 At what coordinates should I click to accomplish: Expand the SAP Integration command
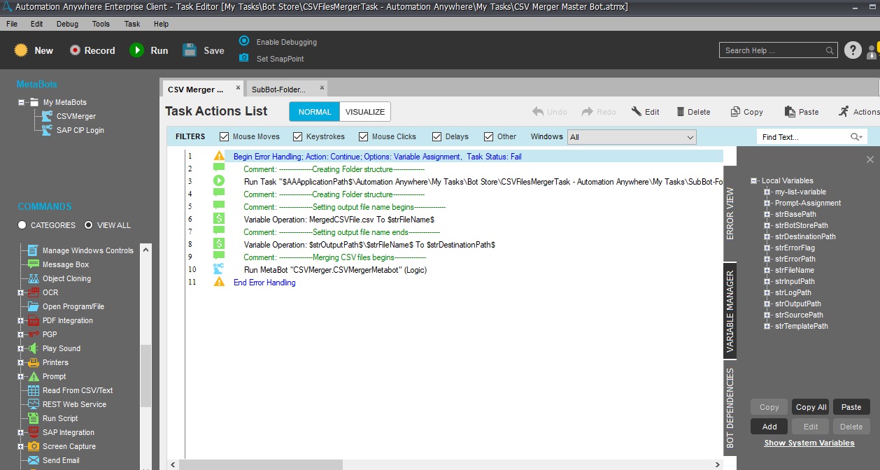[21, 433]
